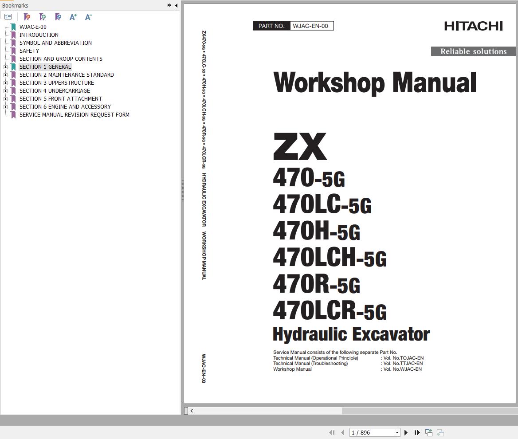Click the Workshop Manual heading

coord(375,82)
